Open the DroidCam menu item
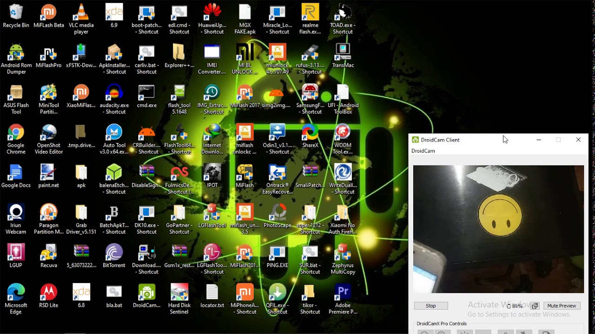Viewport: 595px width, 334px height. 423,151
